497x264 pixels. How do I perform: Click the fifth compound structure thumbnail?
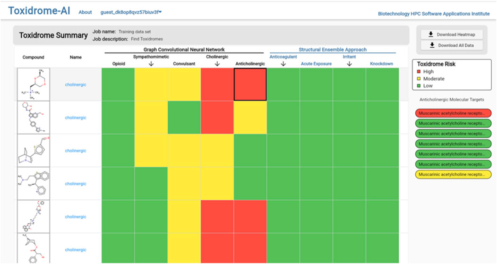click(34, 216)
